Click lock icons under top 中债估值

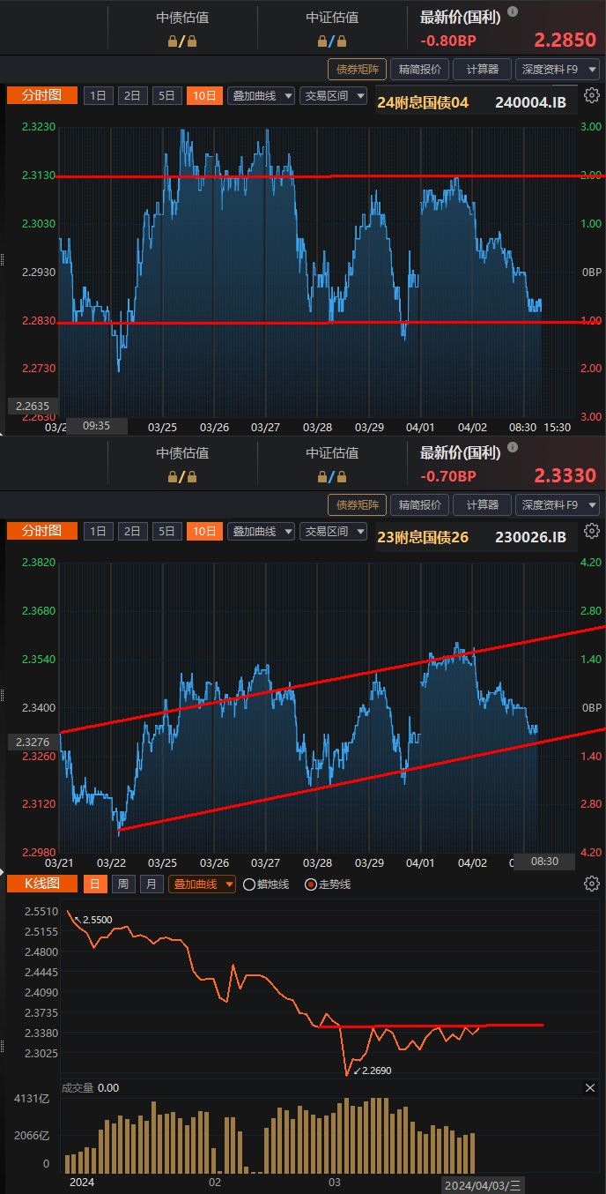click(x=182, y=41)
